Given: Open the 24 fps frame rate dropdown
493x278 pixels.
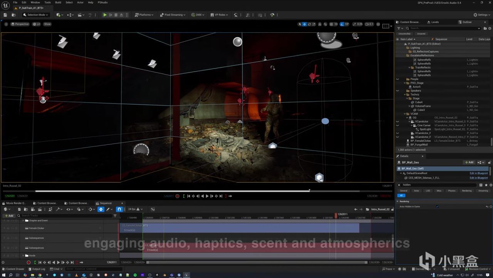Looking at the screenshot, I should pos(135,209).
